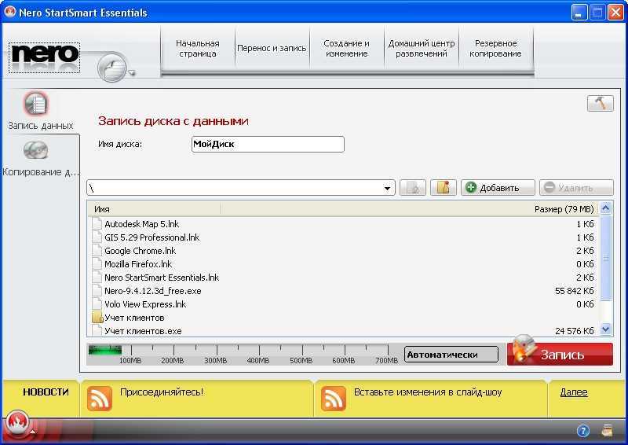This screenshot has width=628, height=445.
Task: Expand the path combo box dropdown arrow
Action: [x=387, y=188]
